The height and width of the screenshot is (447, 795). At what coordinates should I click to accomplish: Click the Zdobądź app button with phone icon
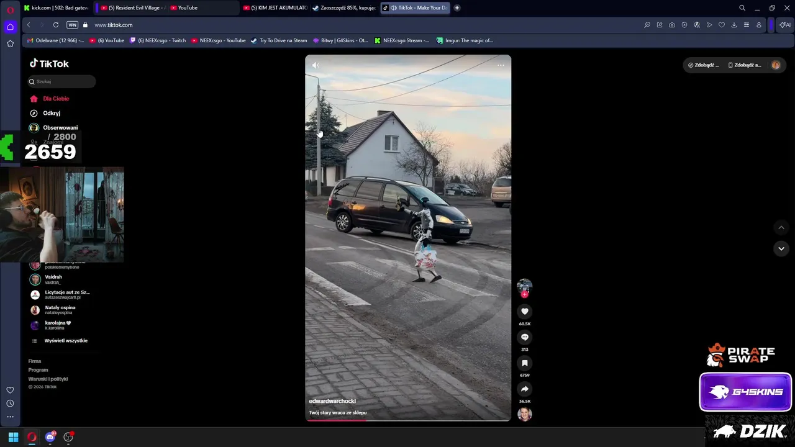point(745,65)
